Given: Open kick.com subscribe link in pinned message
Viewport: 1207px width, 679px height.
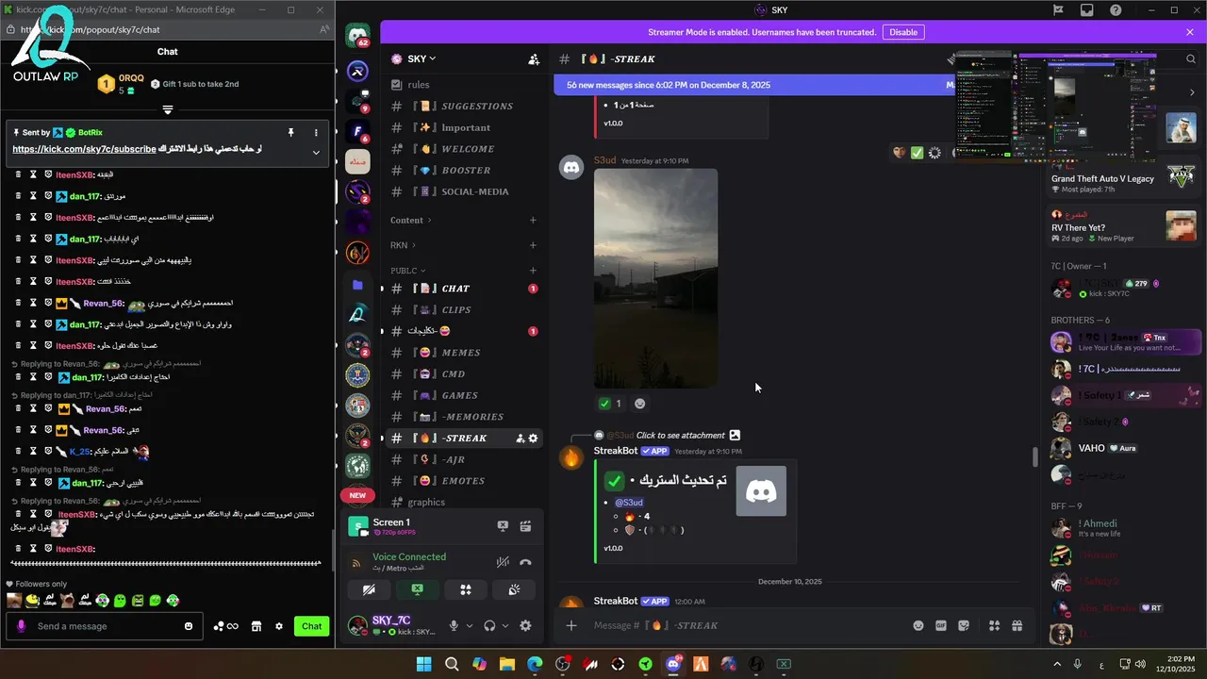Looking at the screenshot, I should click(x=84, y=149).
